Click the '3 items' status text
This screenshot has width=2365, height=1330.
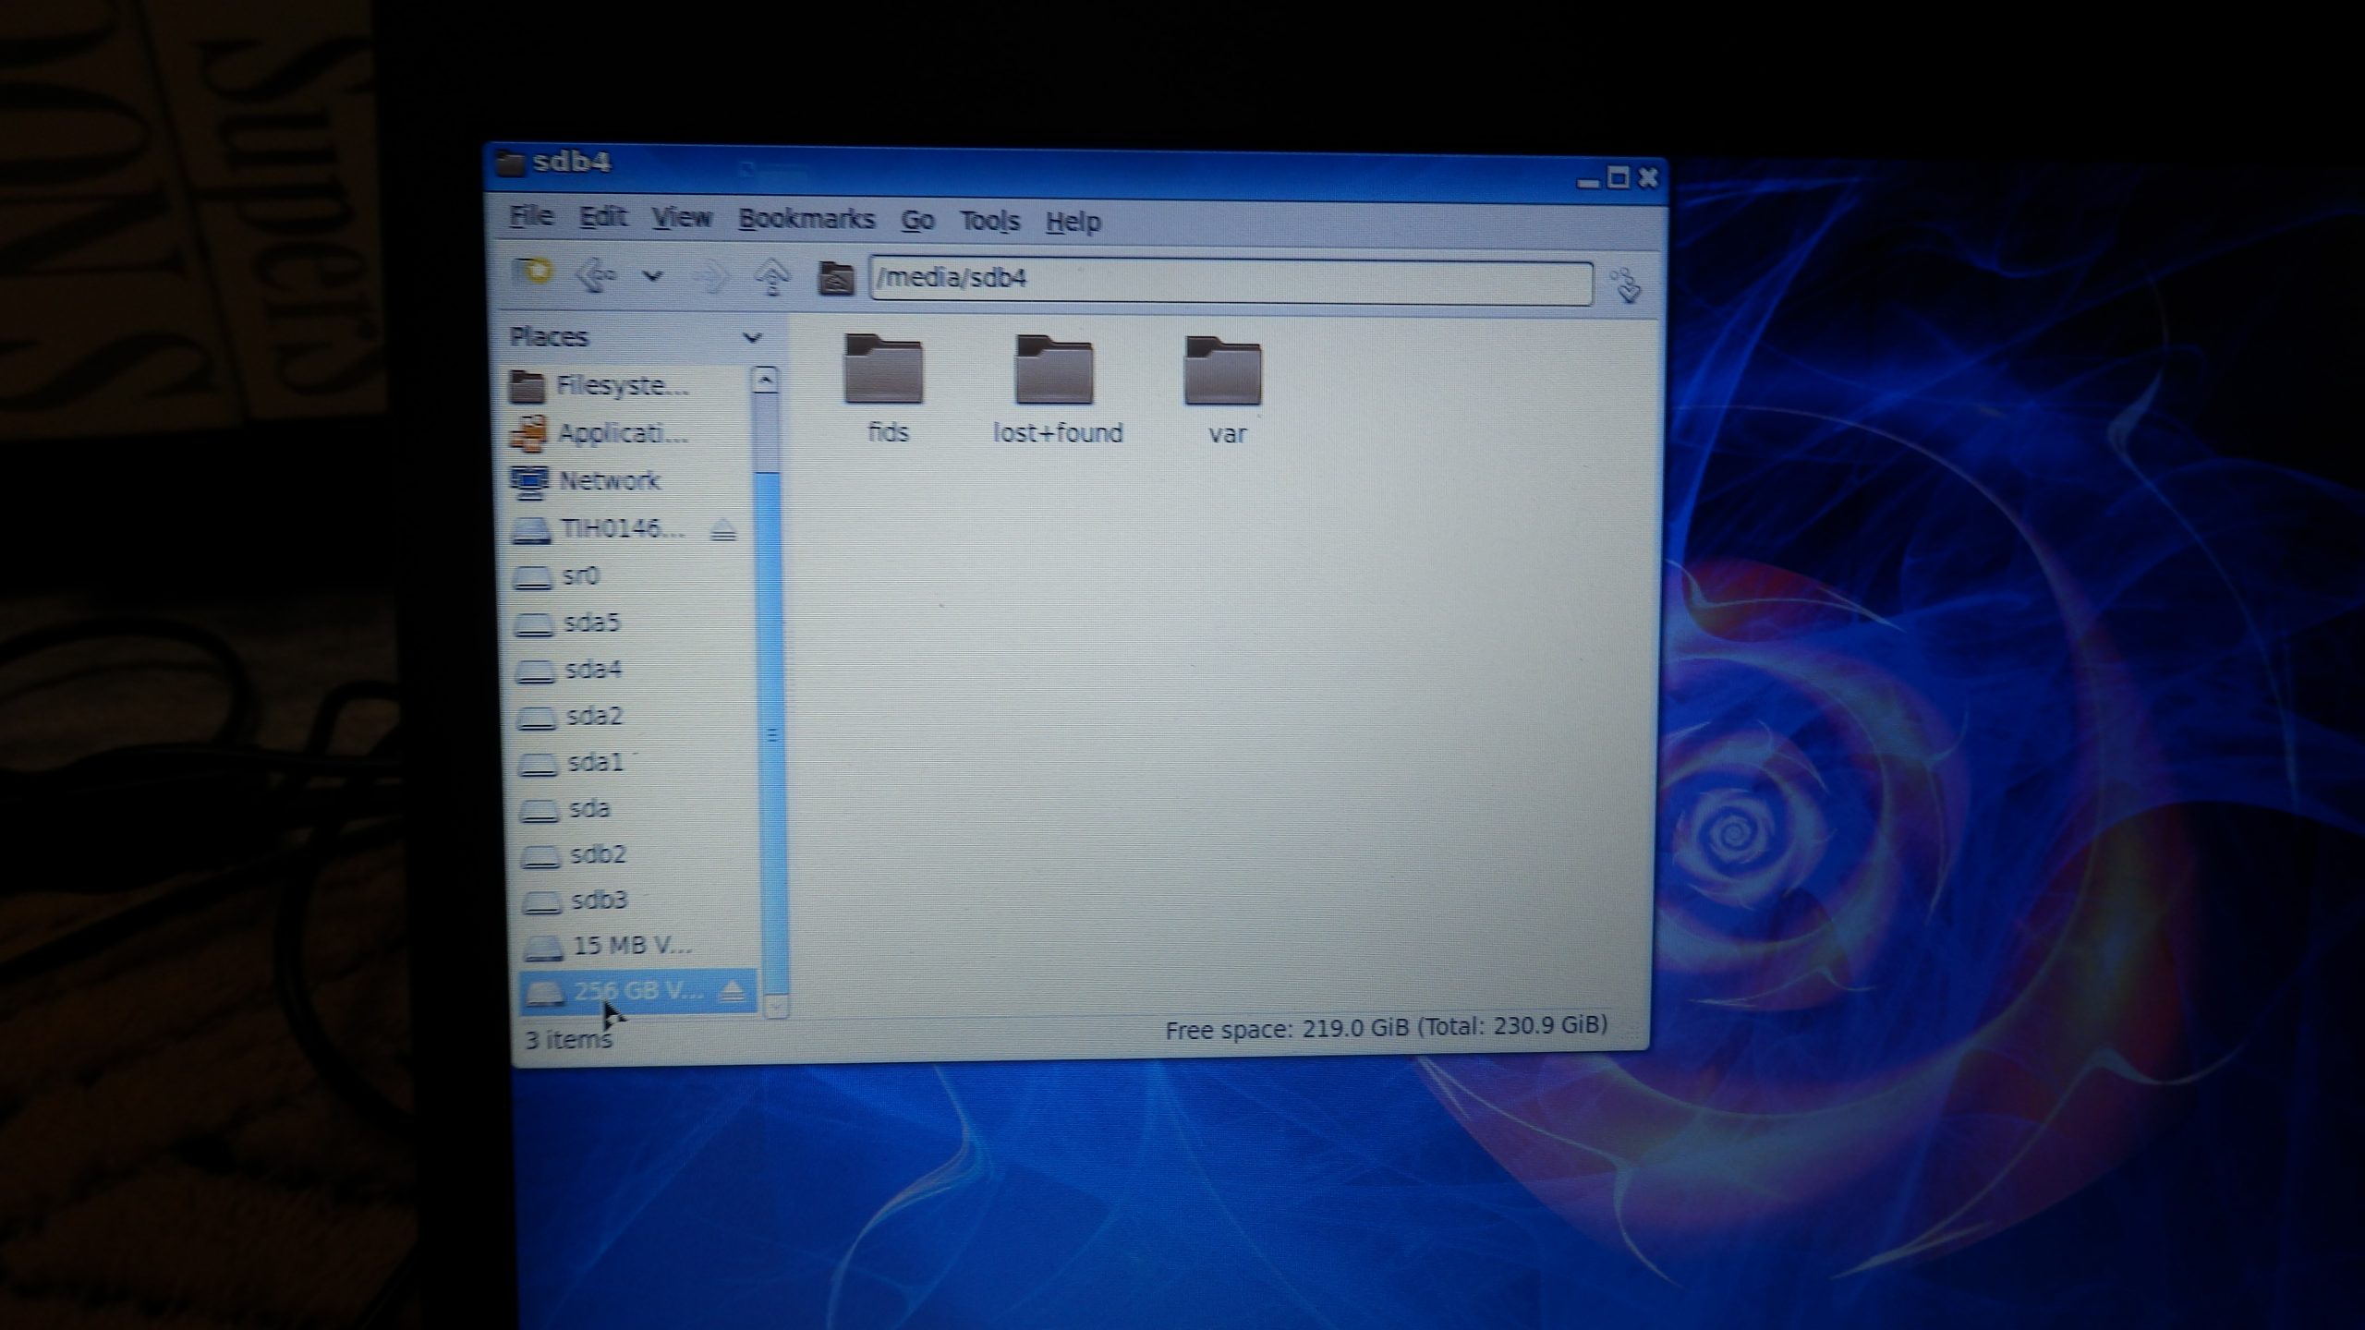click(x=568, y=1040)
